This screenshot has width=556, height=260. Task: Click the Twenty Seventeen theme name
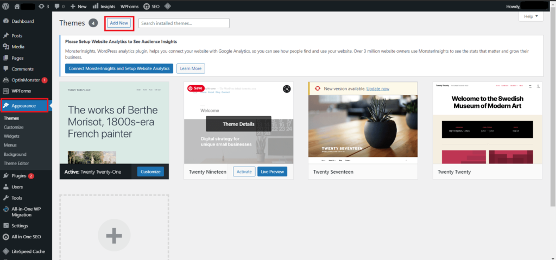click(x=333, y=172)
